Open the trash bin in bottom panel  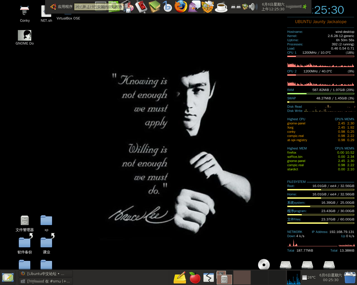[x=350, y=277]
